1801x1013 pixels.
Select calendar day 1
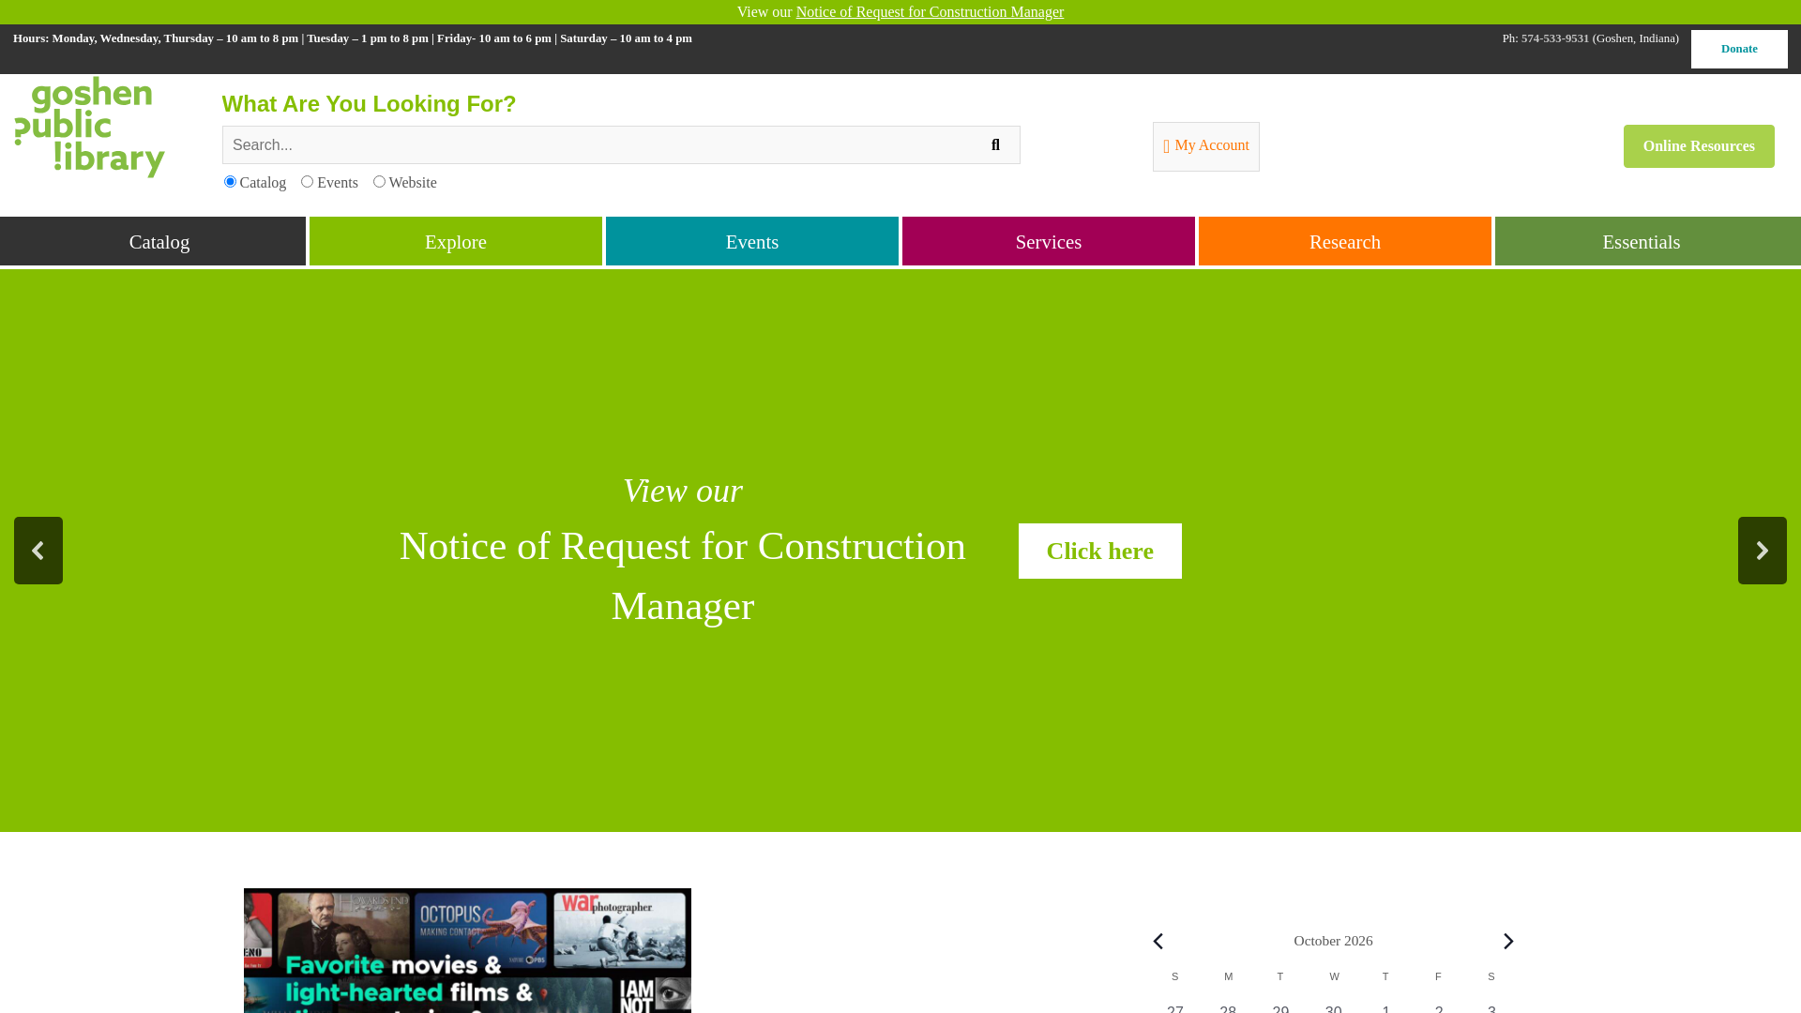1385,1008
